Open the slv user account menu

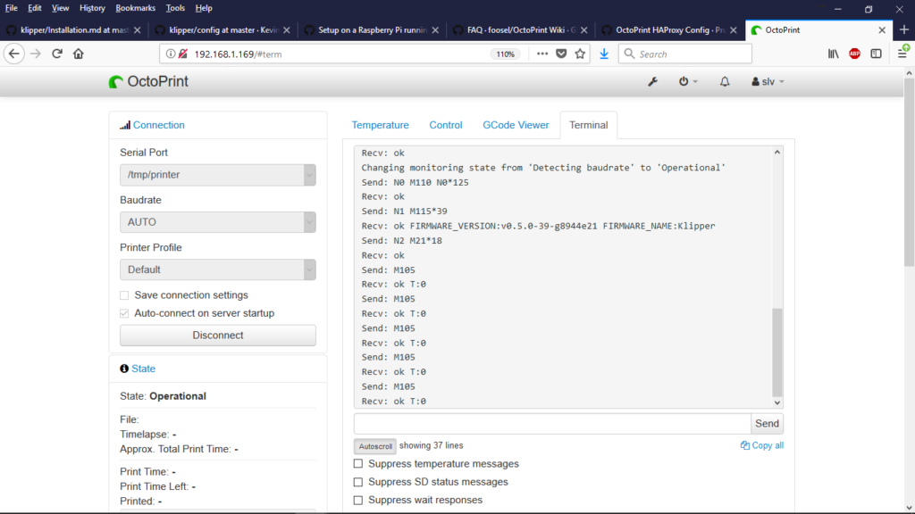pyautogui.click(x=768, y=81)
